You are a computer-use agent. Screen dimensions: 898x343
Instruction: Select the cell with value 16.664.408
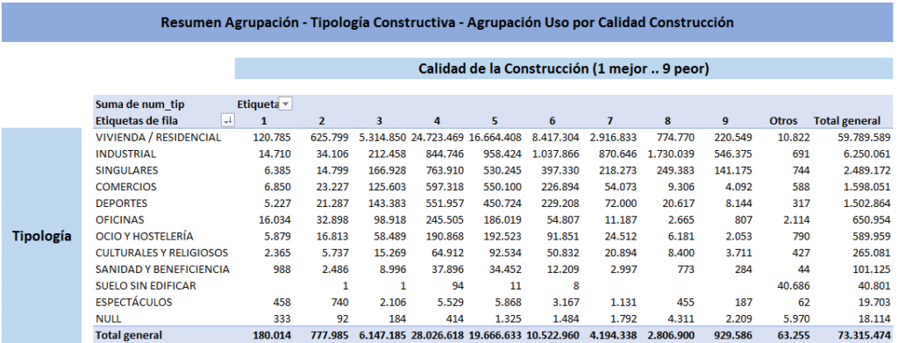495,138
